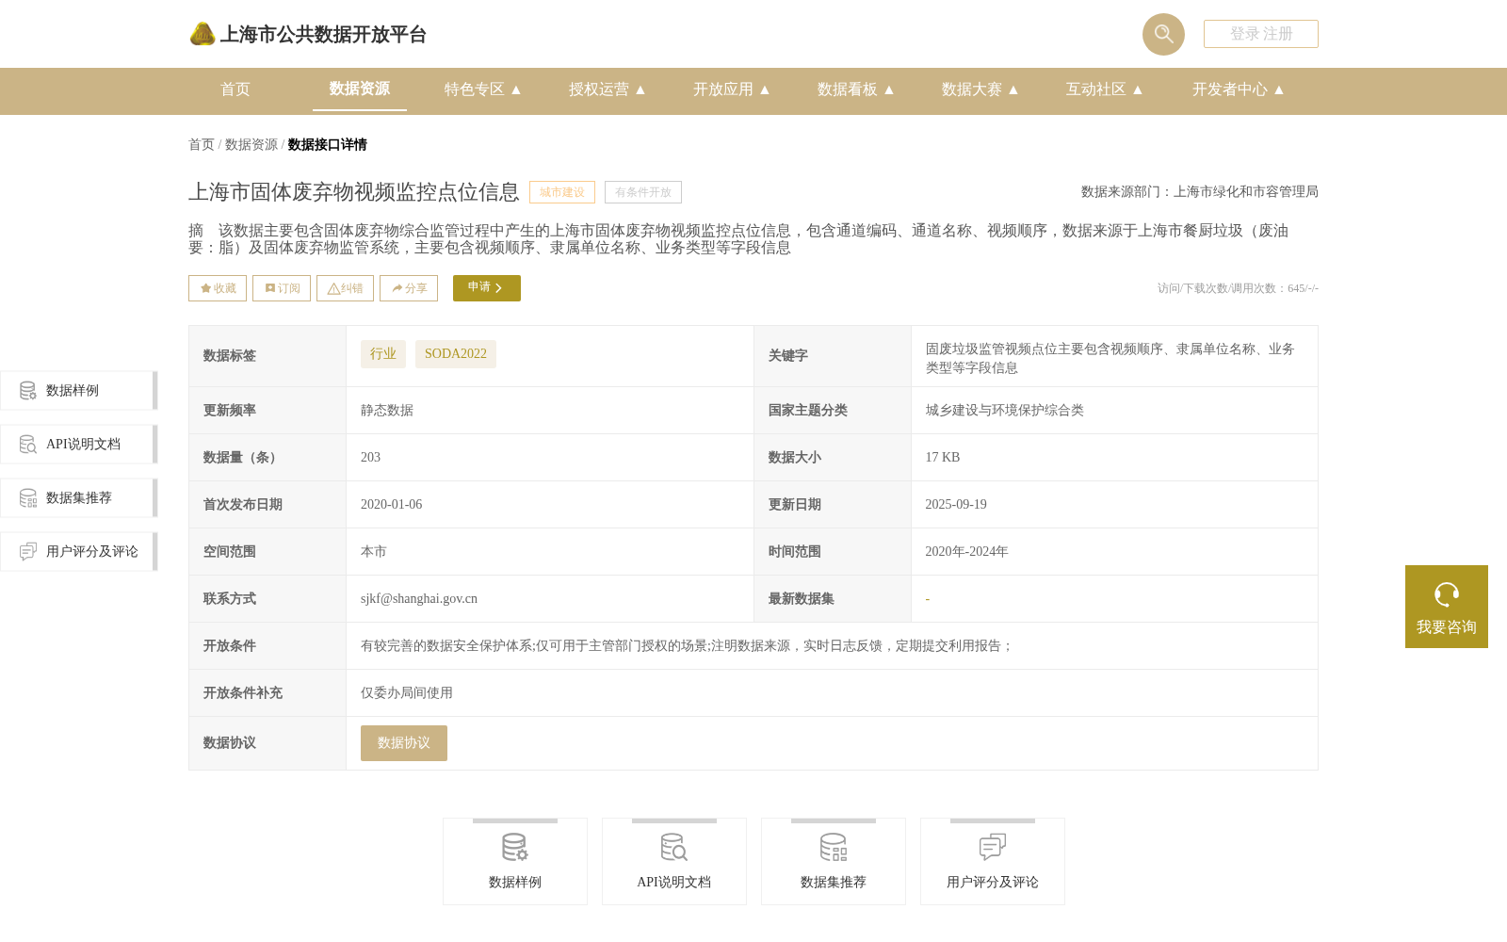Image resolution: width=1507 pixels, height=942 pixels.
Task: Click 数据资源 breadcrumb link
Action: 251,144
